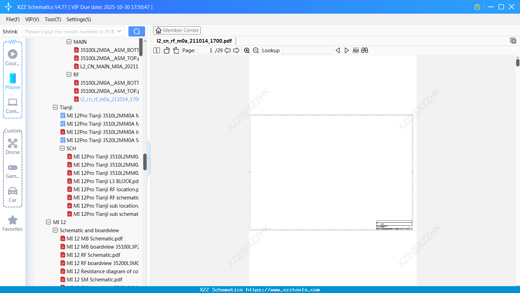The width and height of the screenshot is (520, 293).
Task: Collapse Schematic and boardview folder
Action: (x=55, y=230)
